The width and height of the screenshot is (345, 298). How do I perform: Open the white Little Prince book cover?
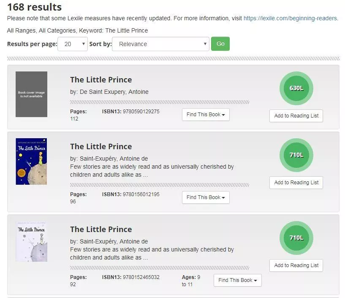coord(32,241)
